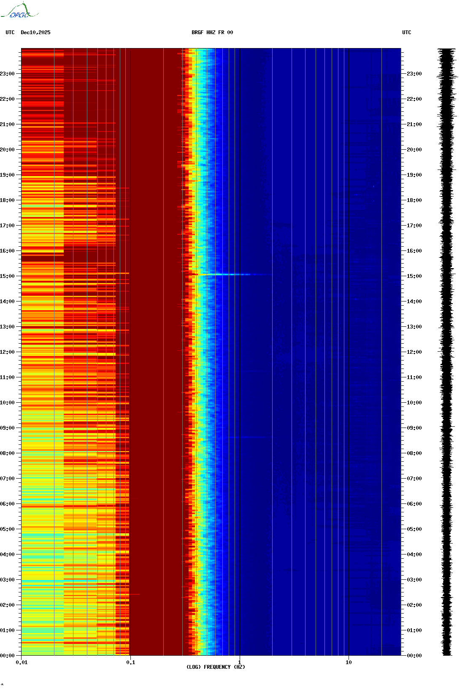
Task: Click the 12:00 label on the left time axis
Action: (7, 352)
